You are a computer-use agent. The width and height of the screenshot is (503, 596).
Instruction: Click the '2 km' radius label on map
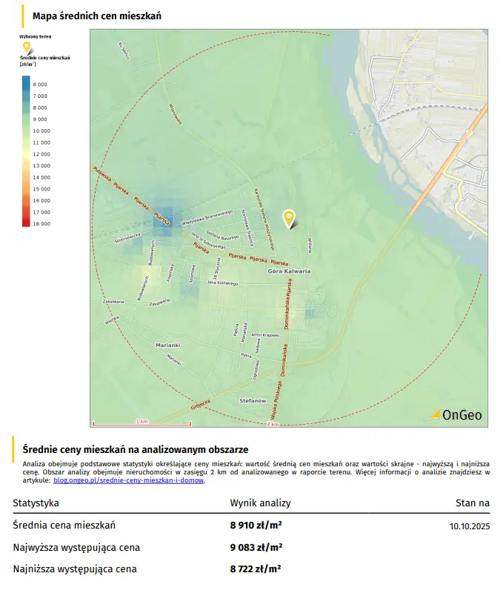coord(273,424)
